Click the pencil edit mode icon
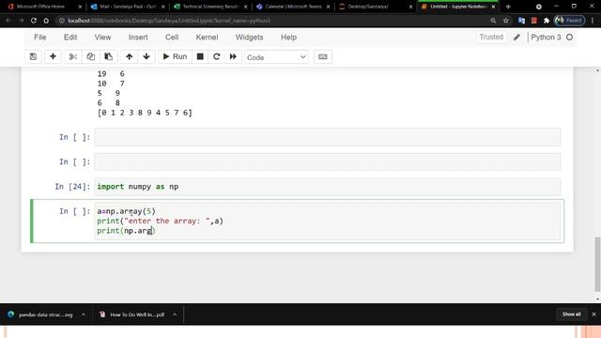The height and width of the screenshot is (338, 601). pyautogui.click(x=516, y=38)
